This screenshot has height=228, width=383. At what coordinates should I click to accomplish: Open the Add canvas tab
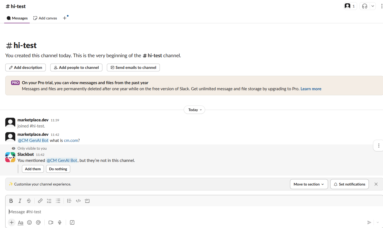45,18
